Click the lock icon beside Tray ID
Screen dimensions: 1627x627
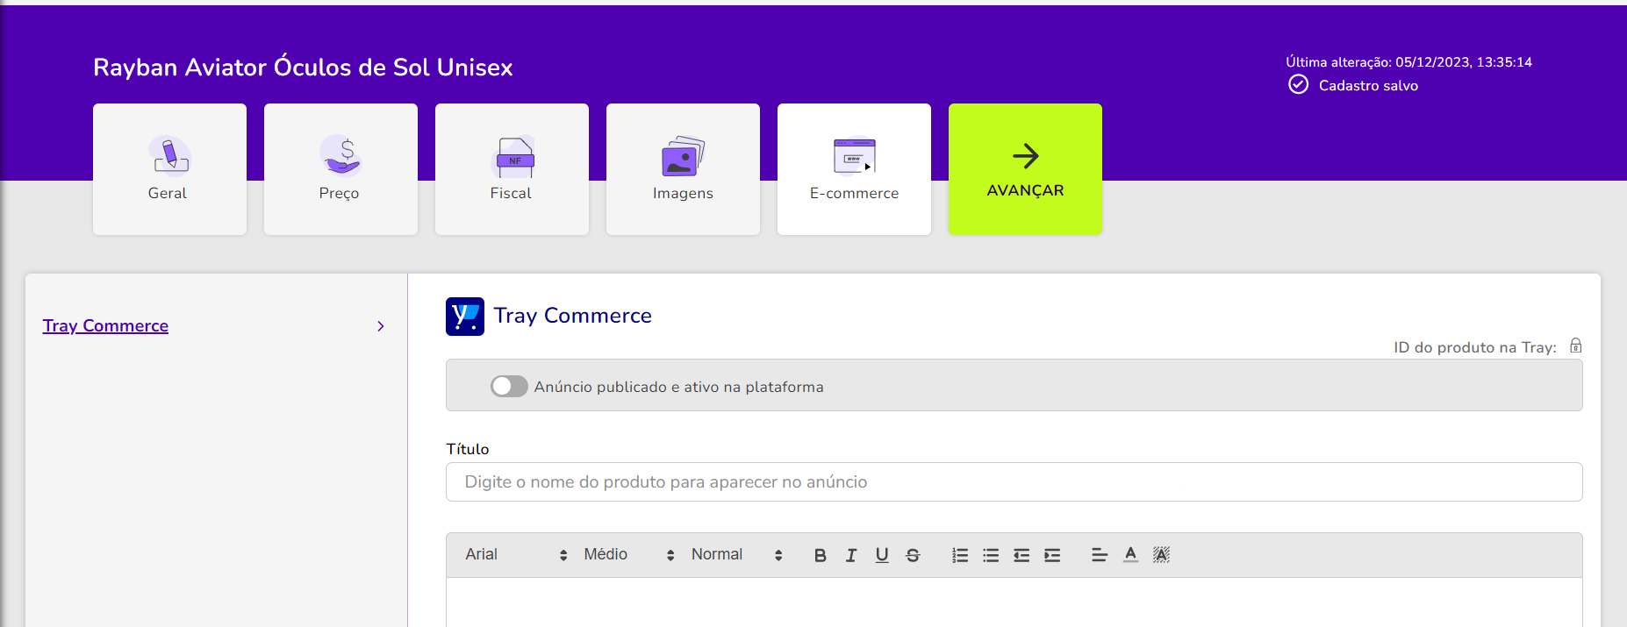click(1576, 346)
